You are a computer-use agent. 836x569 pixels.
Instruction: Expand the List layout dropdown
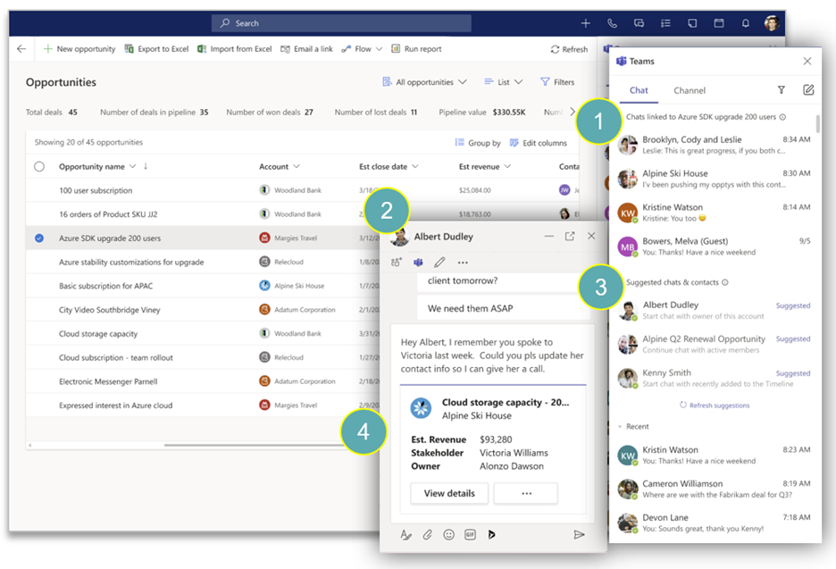point(504,82)
